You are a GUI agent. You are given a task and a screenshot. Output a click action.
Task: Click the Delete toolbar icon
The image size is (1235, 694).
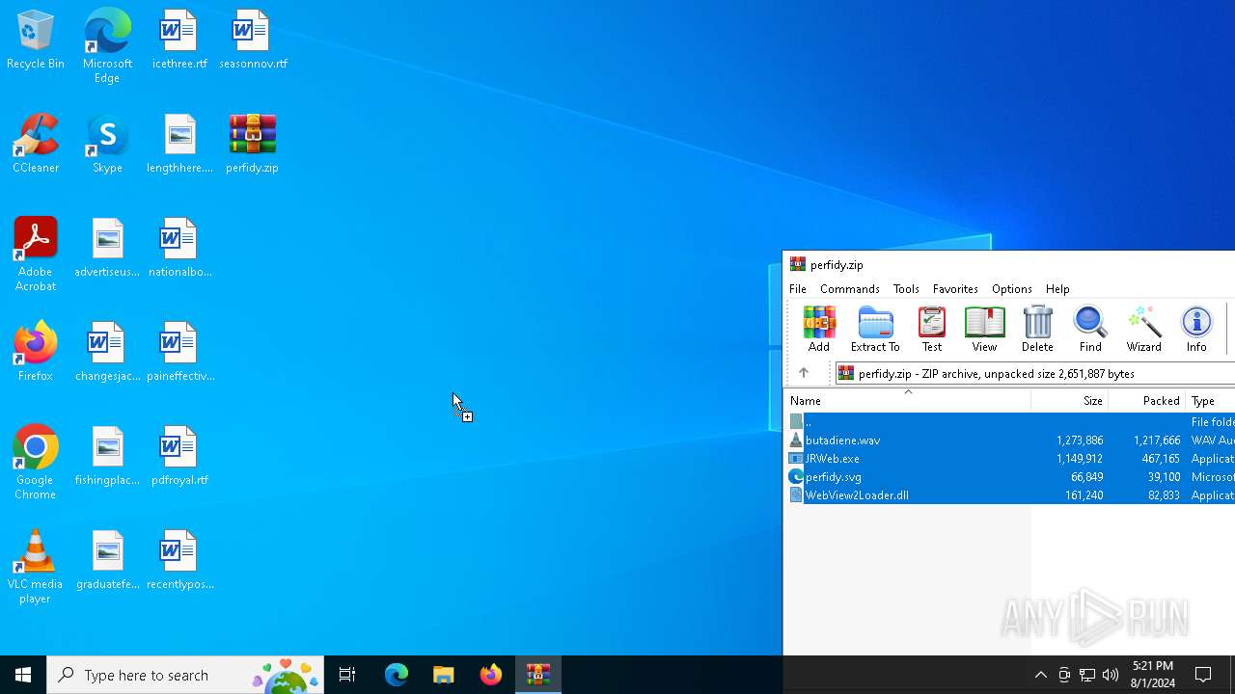pos(1037,329)
